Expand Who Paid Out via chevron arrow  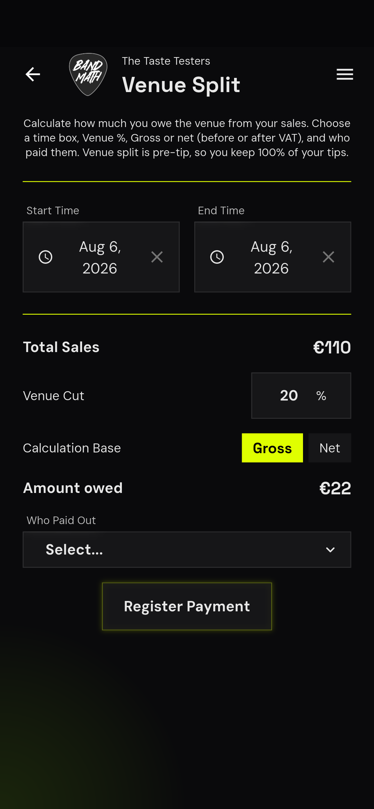(330, 550)
